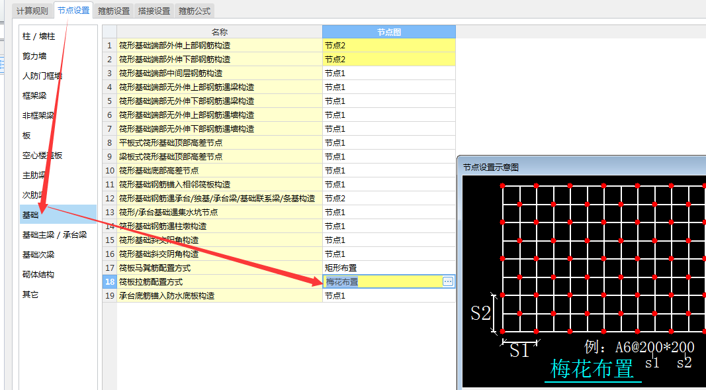The image size is (706, 390).
Task: Open the 计算规则 tab
Action: point(32,11)
